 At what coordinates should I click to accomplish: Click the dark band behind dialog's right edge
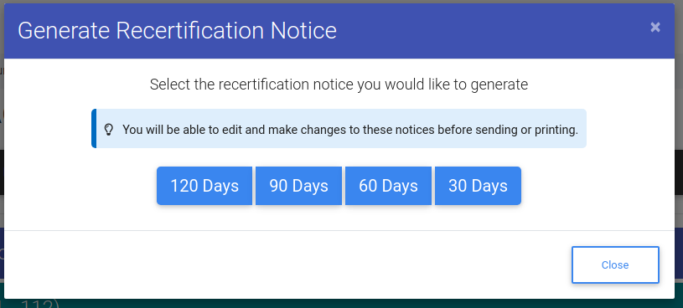679,172
